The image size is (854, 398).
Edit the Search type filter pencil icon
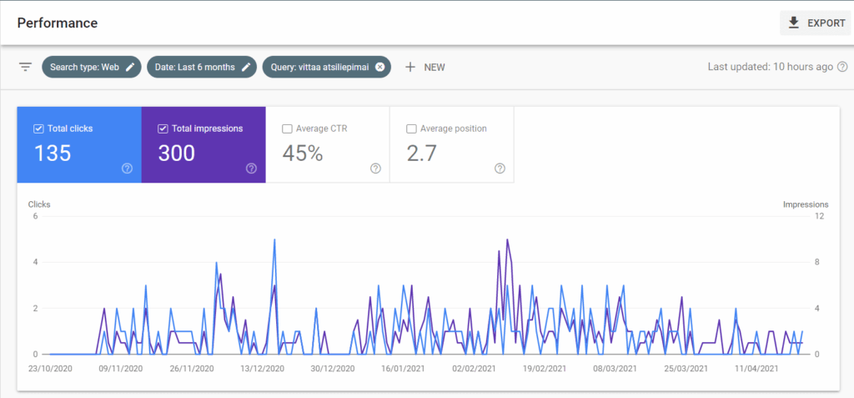(x=130, y=67)
